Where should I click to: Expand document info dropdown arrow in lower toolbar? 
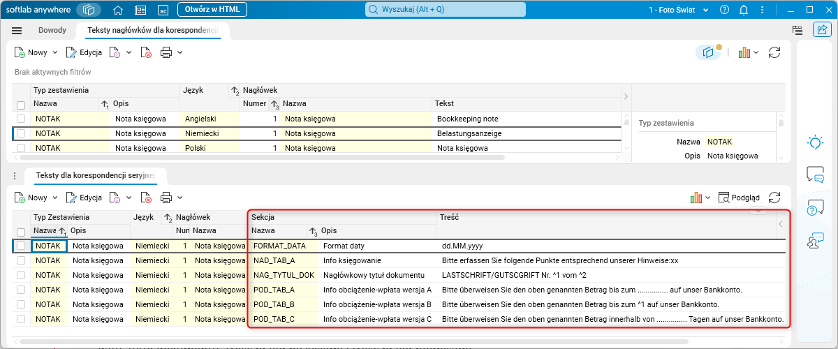tap(129, 198)
